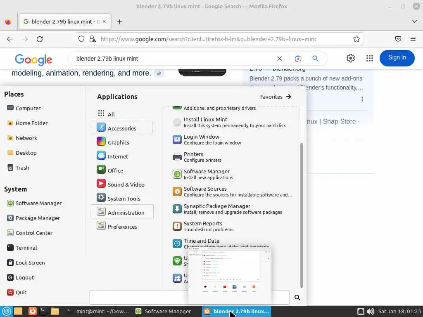Launch Firefox from the panel launcher
423x317 pixels.
pyautogui.click(x=32, y=311)
